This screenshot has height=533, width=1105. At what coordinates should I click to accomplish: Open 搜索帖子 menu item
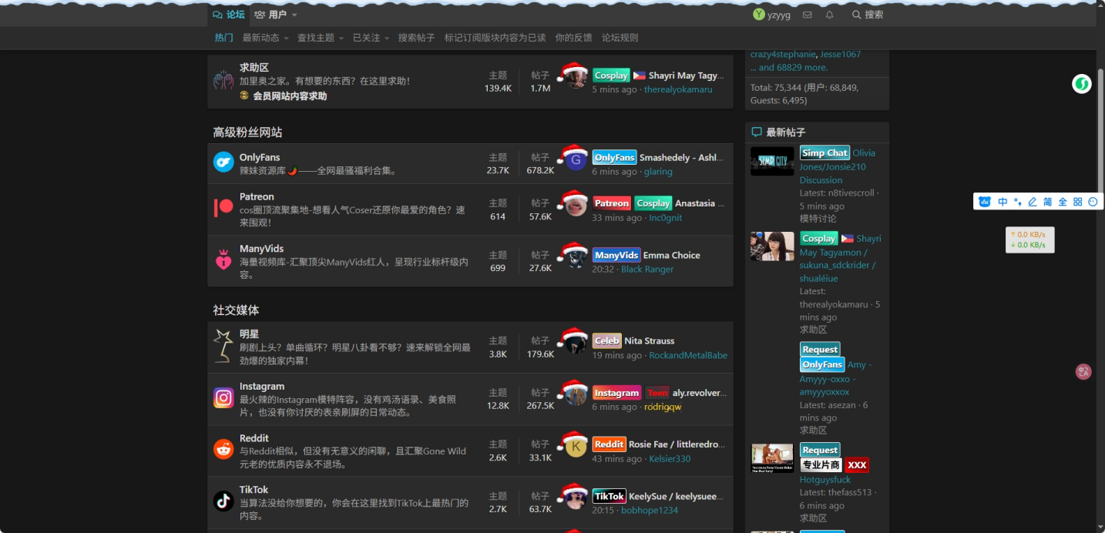point(416,38)
